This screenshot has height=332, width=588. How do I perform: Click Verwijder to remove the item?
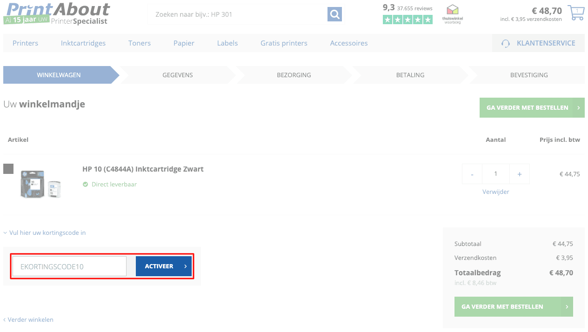(x=496, y=192)
